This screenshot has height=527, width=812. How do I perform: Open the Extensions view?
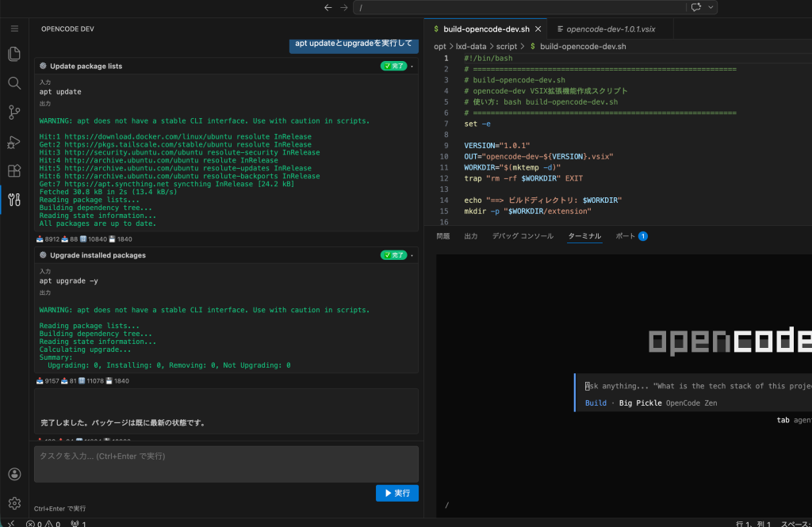pyautogui.click(x=13, y=170)
